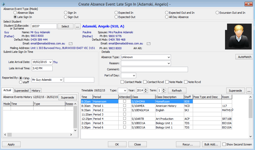The image size is (255, 150).
Task: Switch to the Superseded tab
Action: coord(21,91)
